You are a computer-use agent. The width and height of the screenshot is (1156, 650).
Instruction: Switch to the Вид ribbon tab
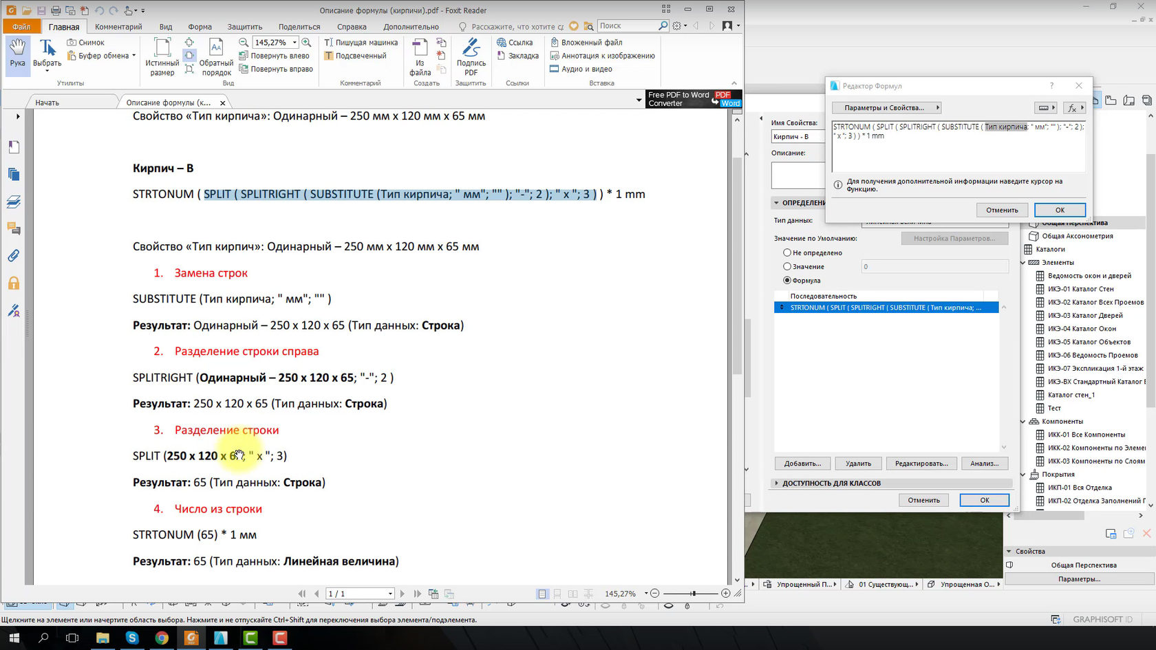[166, 27]
